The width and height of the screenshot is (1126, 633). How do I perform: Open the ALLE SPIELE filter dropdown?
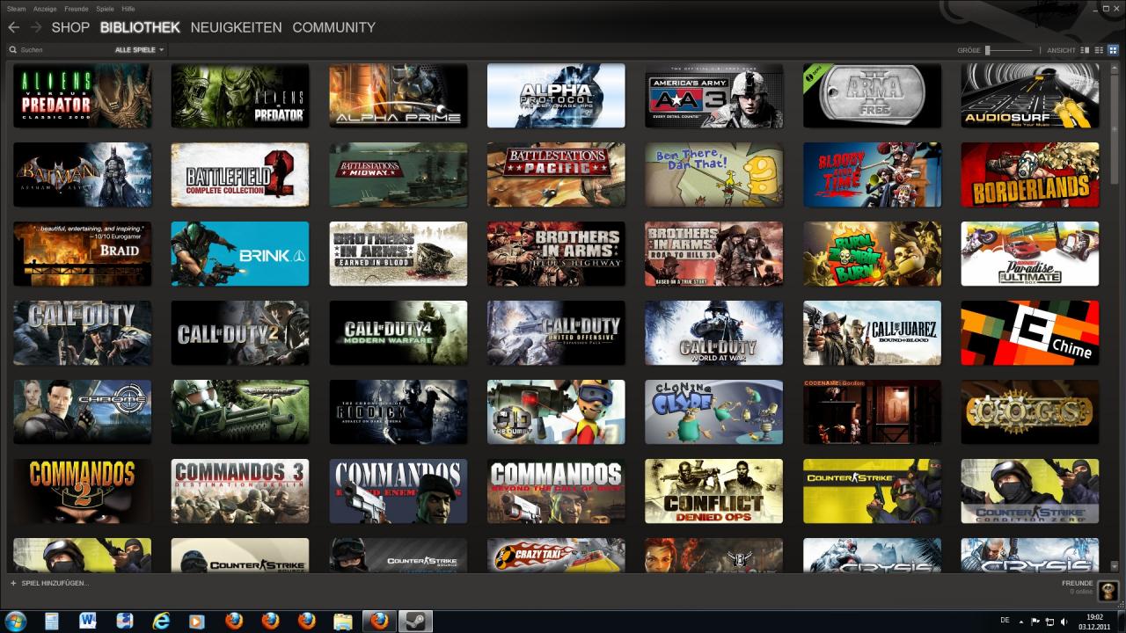pyautogui.click(x=140, y=50)
